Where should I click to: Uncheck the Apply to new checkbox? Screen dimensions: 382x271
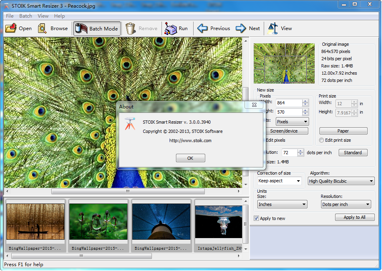point(257,218)
